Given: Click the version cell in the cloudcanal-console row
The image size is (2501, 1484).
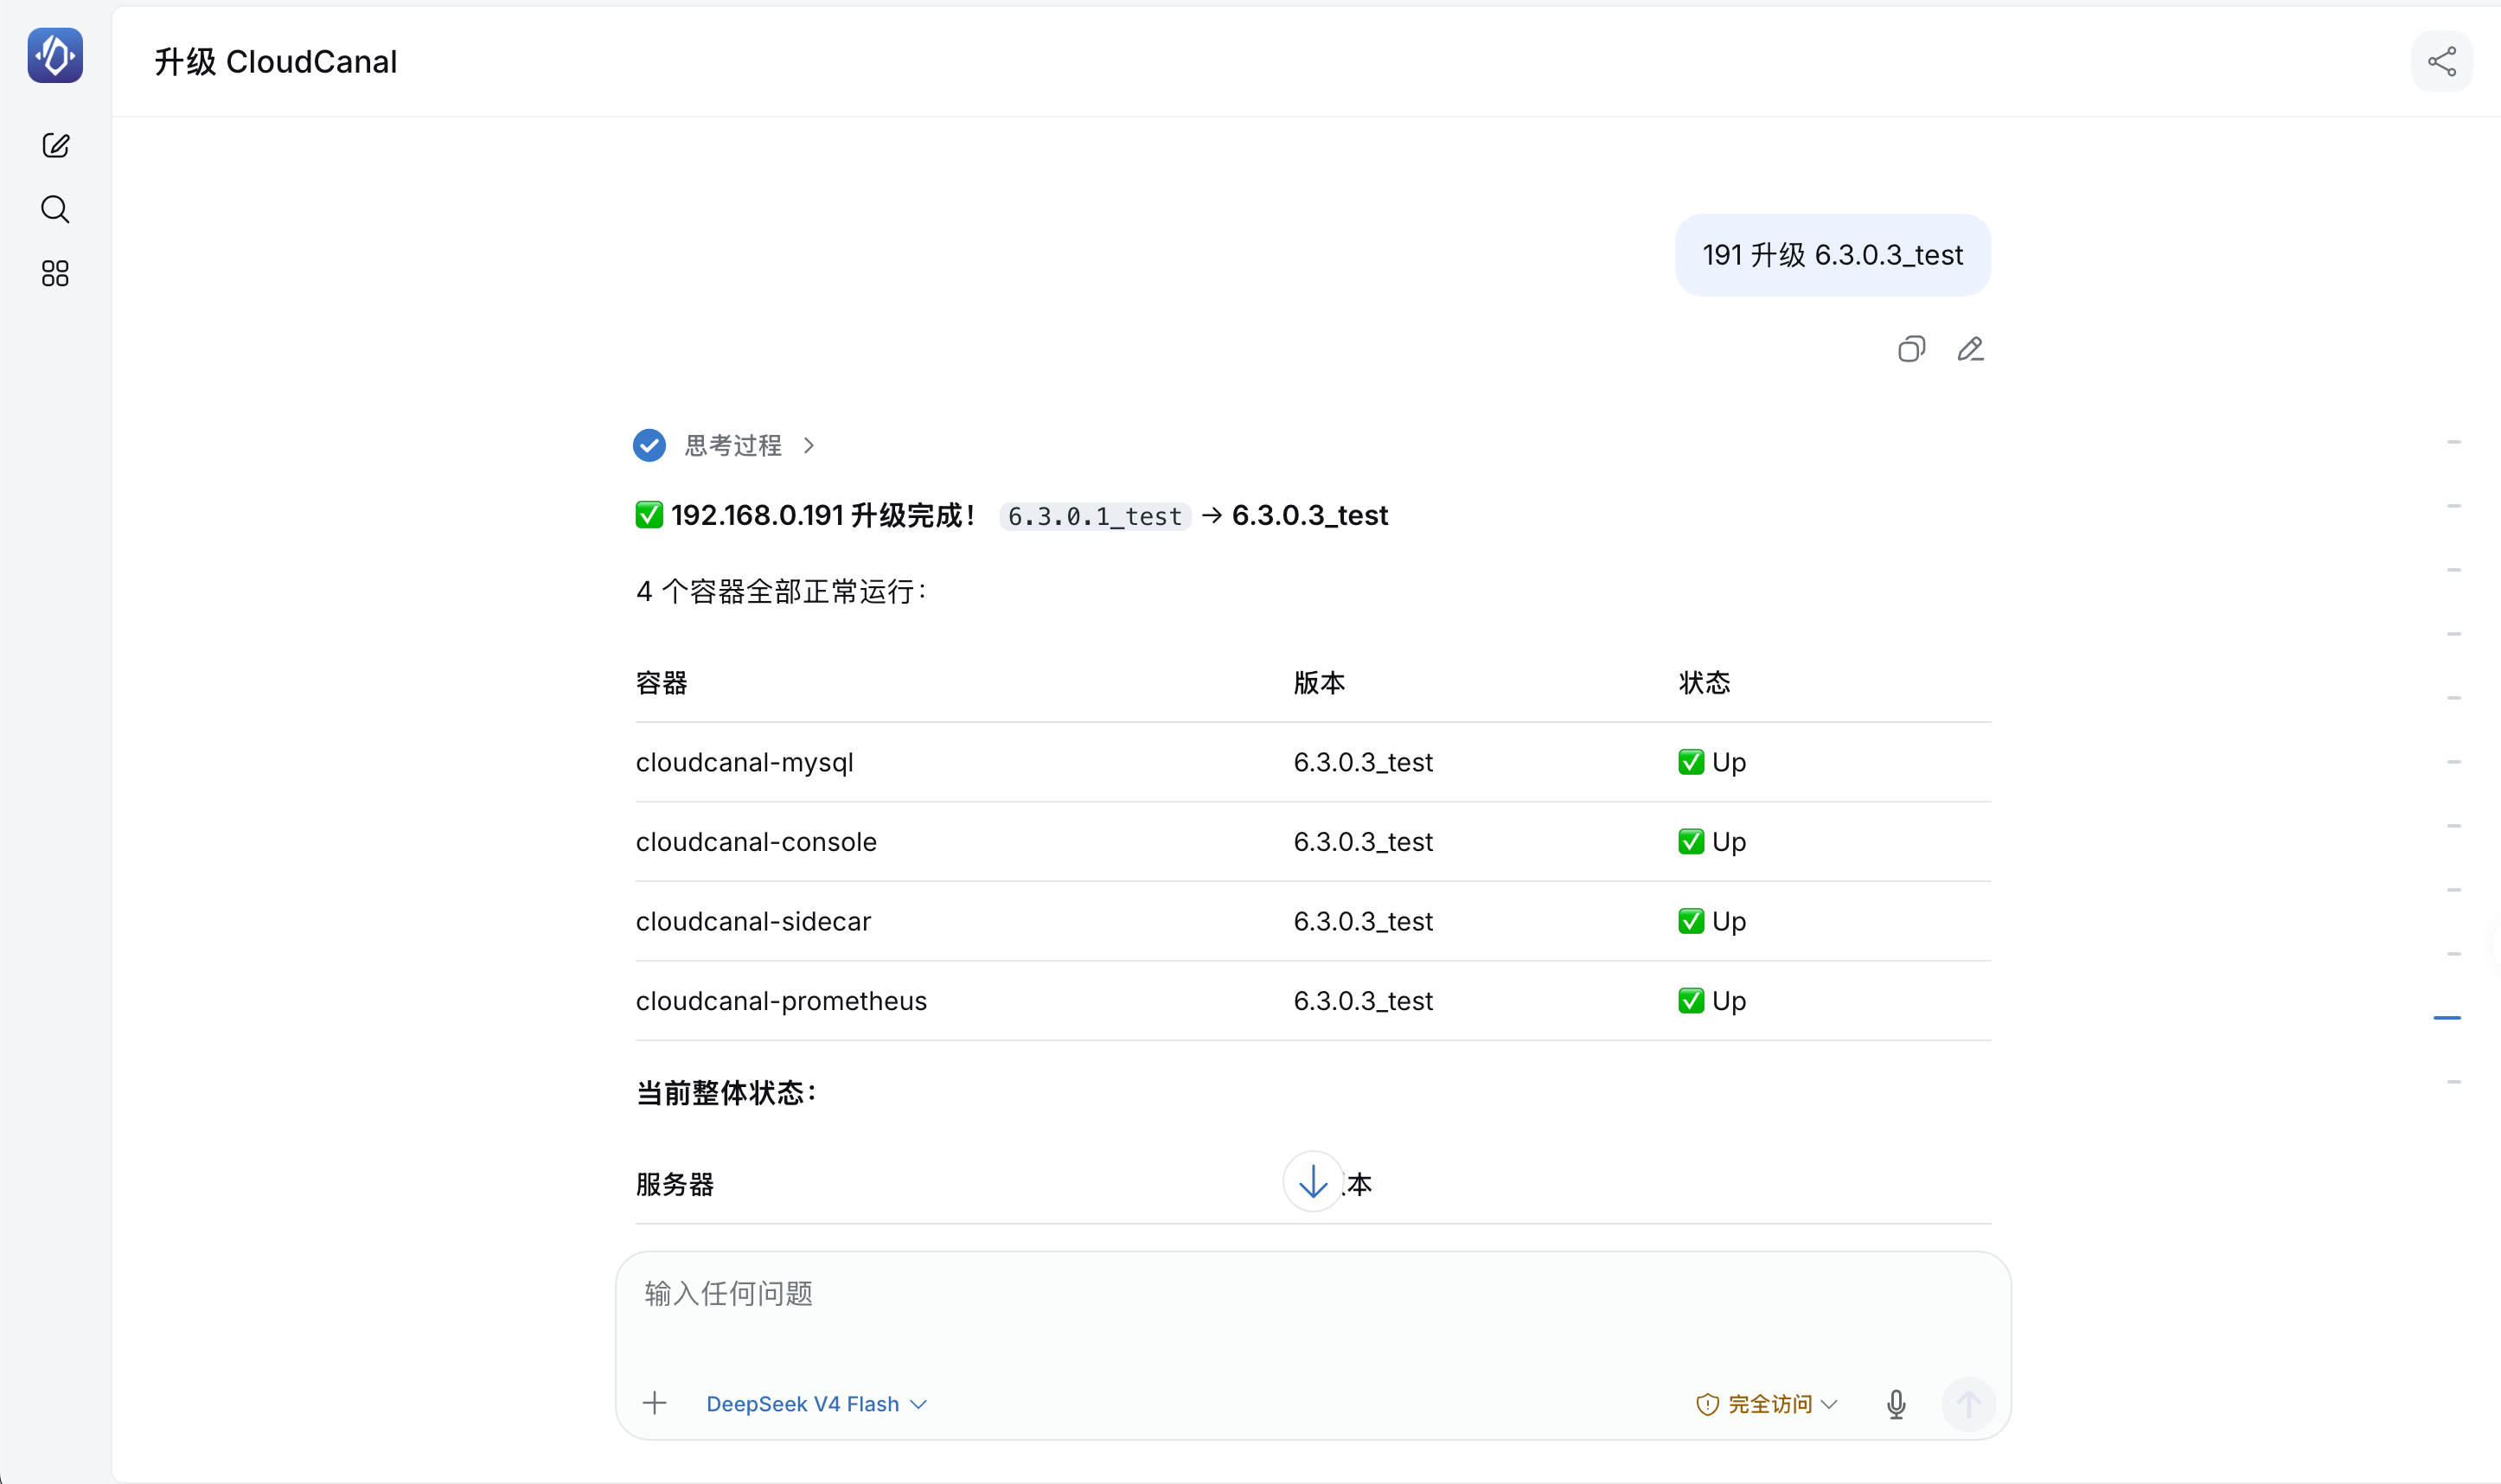Looking at the screenshot, I should (x=1363, y=842).
